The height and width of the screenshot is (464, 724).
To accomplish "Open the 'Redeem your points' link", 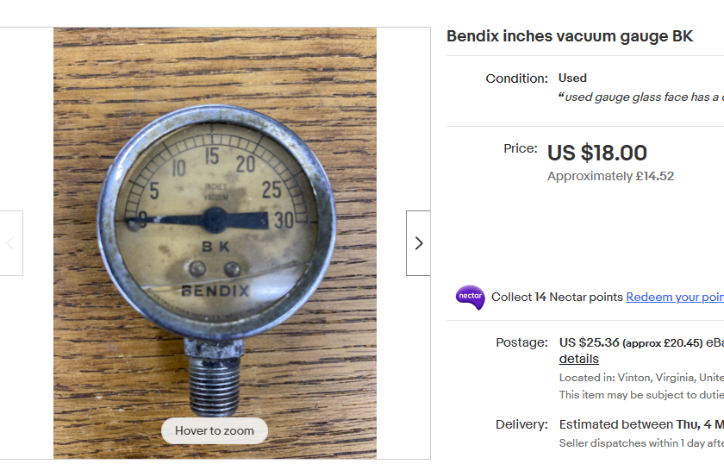I will point(674,297).
